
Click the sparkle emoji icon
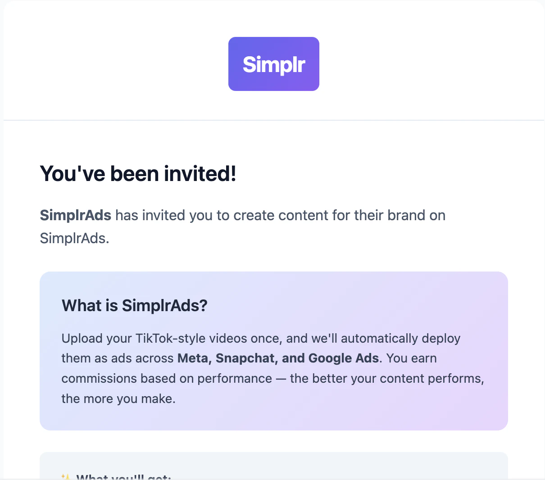coord(66,476)
